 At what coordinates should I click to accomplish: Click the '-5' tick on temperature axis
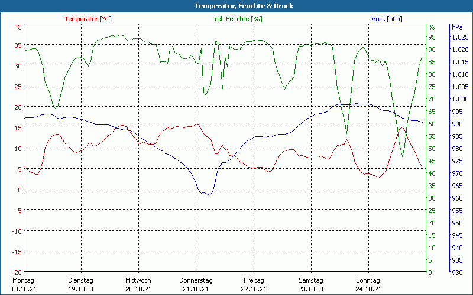[18, 211]
